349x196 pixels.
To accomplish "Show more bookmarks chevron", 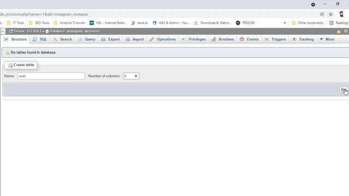I will (x=285, y=23).
